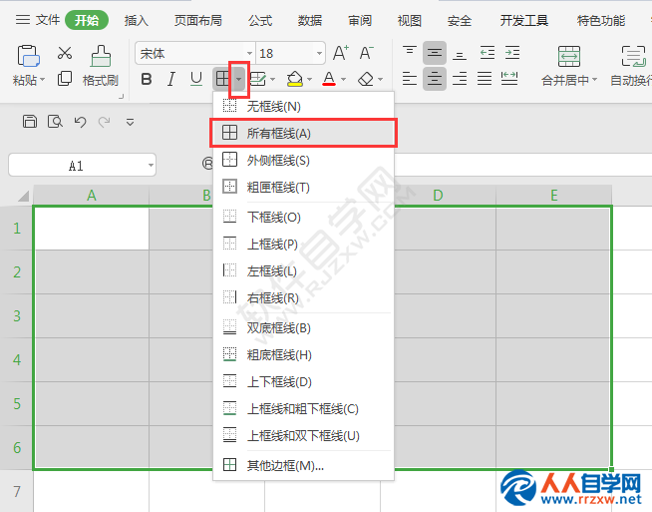This screenshot has height=512, width=652.
Task: Open 其他边框(M)... dialog
Action: (x=303, y=465)
